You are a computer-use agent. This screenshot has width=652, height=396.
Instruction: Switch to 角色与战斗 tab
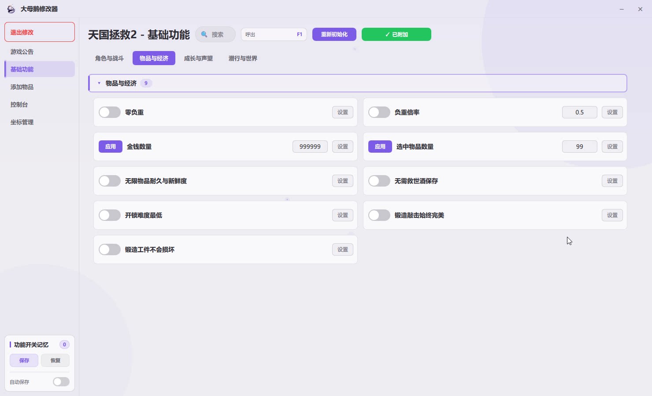109,58
